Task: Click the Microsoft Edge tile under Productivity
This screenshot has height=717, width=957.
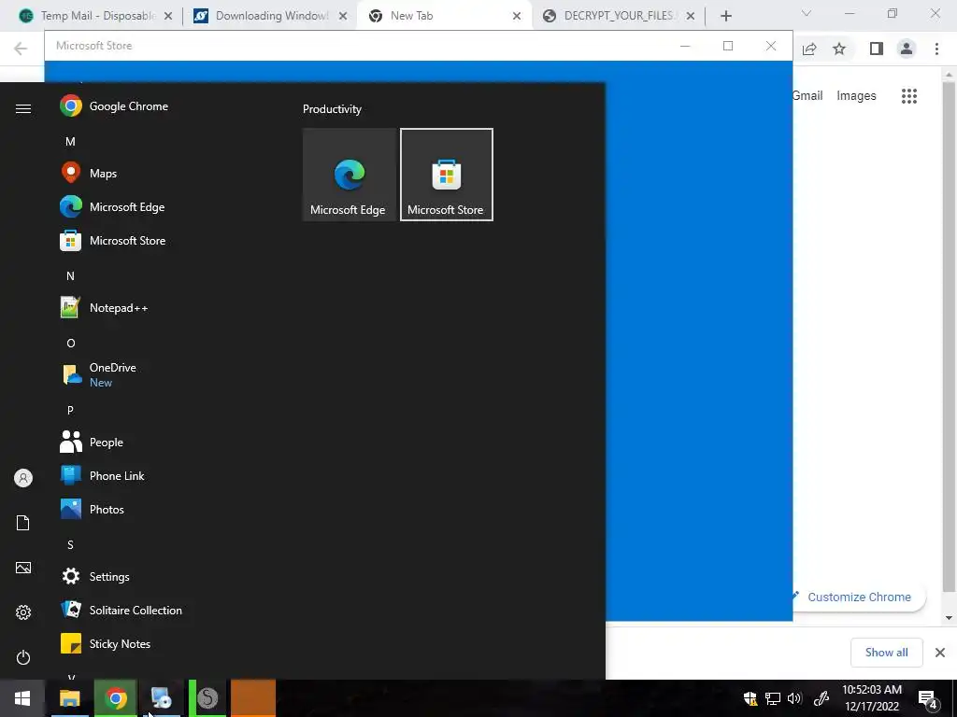Action: click(x=350, y=175)
